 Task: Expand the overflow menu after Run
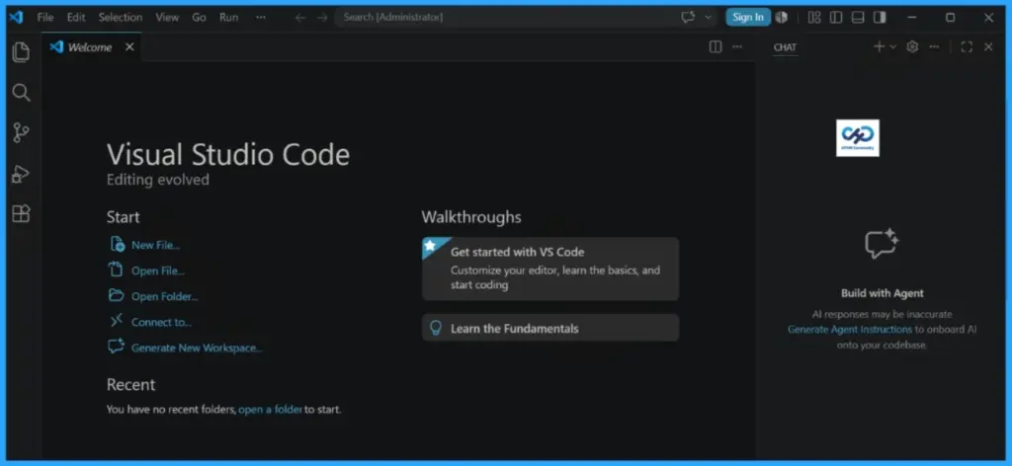[x=261, y=18]
